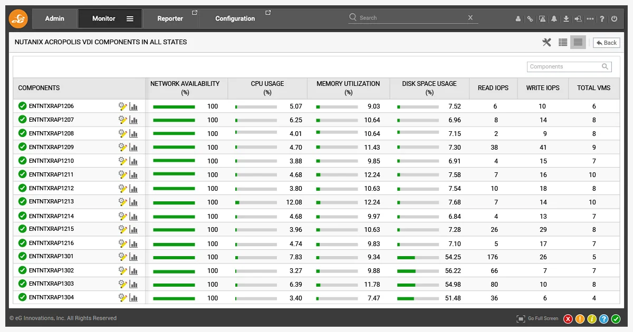The image size is (633, 332).
Task: Click the green normal state icon in footer
Action: [616, 319]
